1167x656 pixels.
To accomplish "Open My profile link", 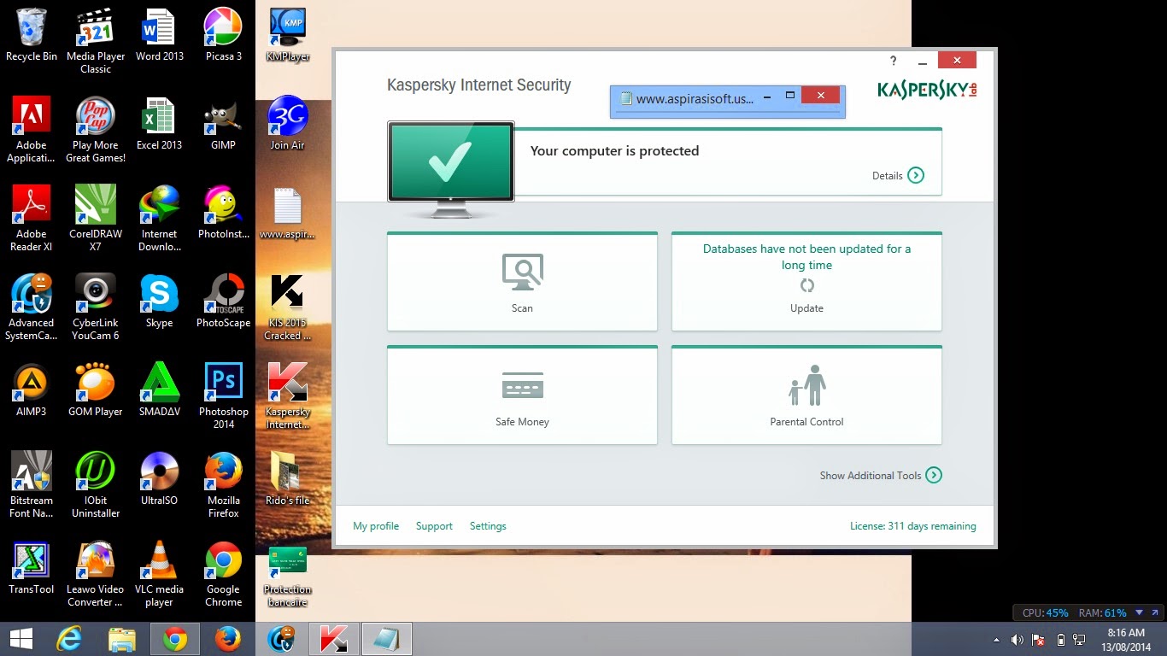I will 376,526.
